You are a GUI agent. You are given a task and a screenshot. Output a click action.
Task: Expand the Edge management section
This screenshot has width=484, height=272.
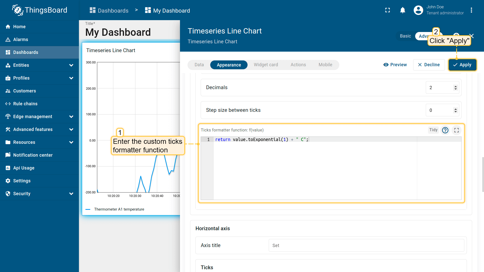coord(71,117)
